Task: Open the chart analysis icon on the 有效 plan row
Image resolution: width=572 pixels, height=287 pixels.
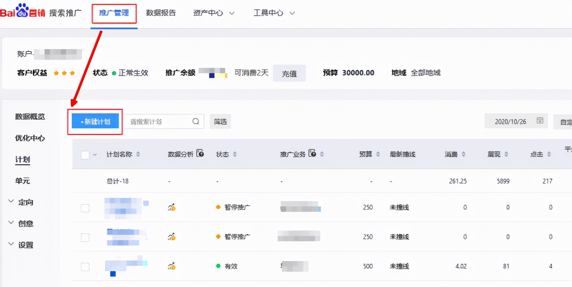Action: click(170, 266)
